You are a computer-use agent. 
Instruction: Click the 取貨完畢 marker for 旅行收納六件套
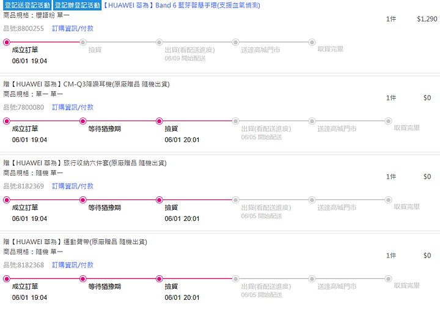(x=388, y=200)
